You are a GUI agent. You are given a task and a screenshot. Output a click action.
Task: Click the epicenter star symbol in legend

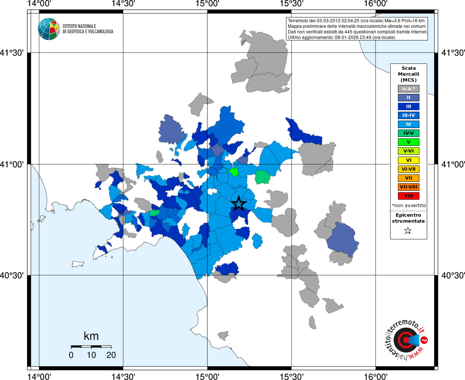(408, 231)
